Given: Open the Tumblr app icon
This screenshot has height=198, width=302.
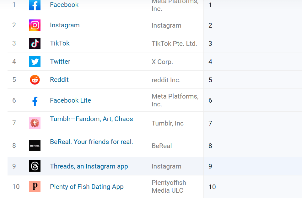Looking at the screenshot, I should (35, 123).
